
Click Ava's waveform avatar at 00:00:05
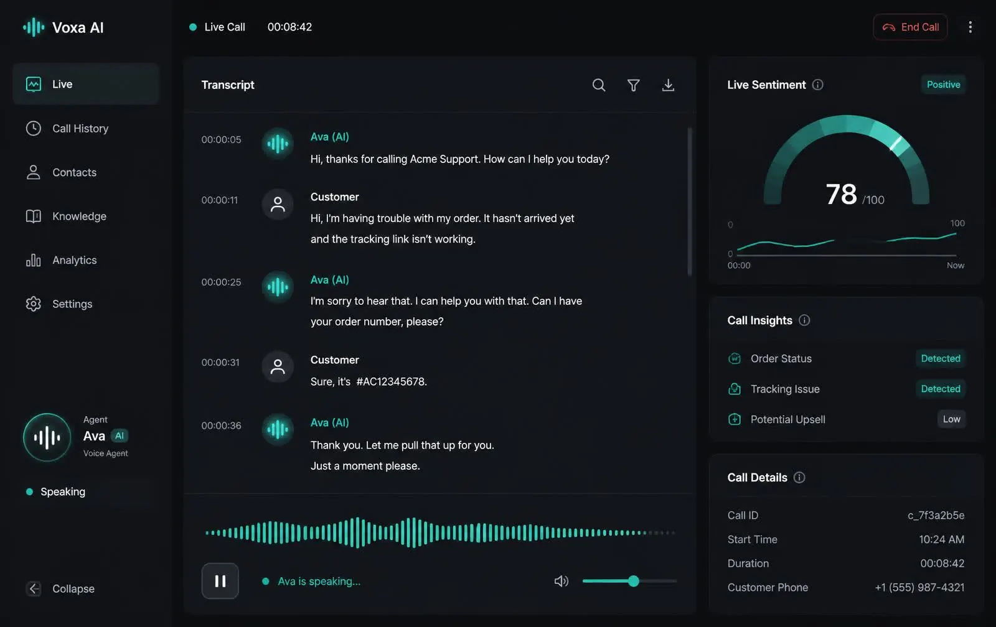278,144
